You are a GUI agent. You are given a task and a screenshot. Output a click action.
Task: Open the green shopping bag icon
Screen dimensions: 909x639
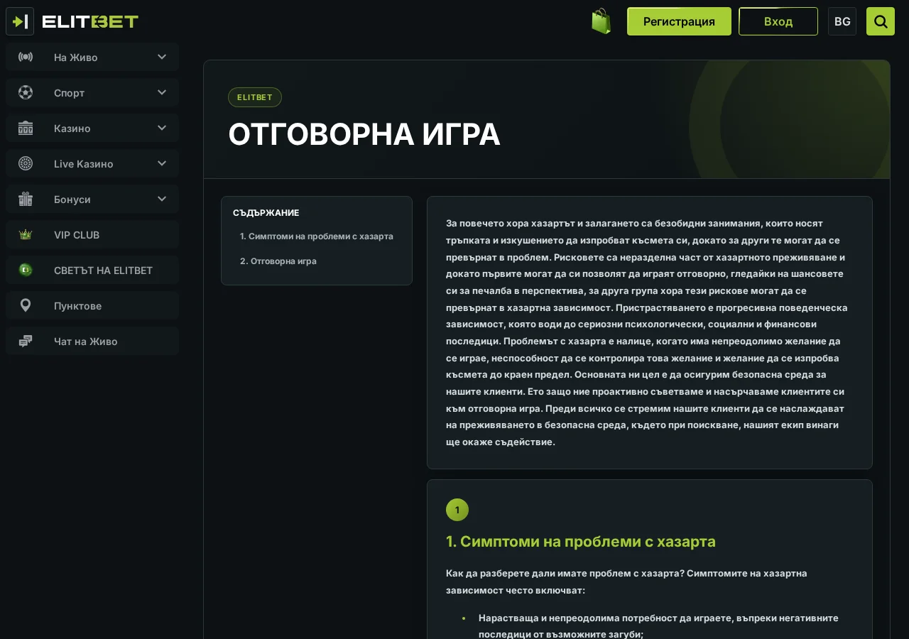pos(602,21)
